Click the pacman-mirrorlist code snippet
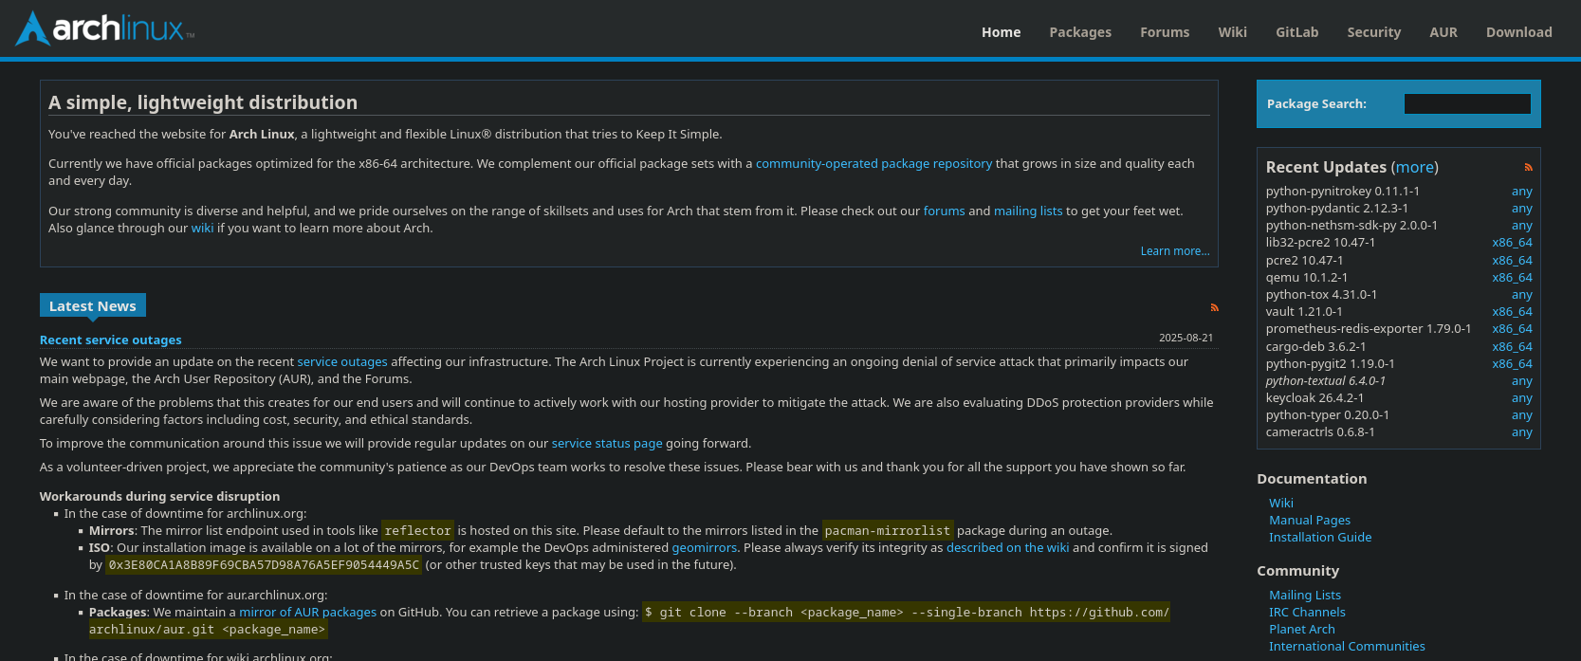1581x661 pixels. point(888,531)
